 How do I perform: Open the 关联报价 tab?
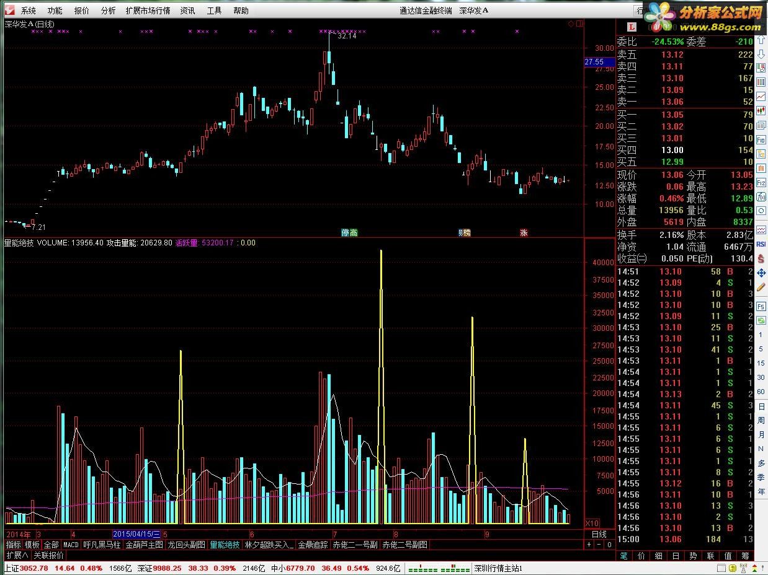click(x=48, y=556)
